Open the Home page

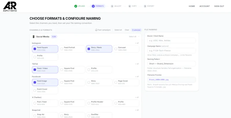point(192,6)
